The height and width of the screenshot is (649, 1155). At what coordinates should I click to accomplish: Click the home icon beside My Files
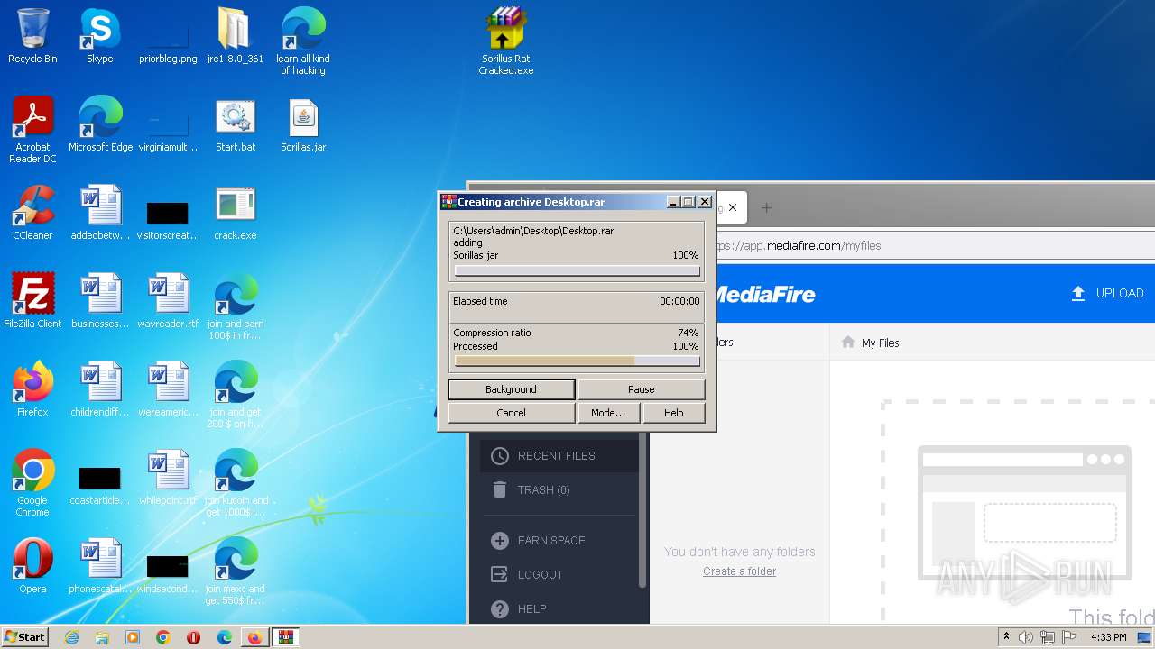pos(847,343)
